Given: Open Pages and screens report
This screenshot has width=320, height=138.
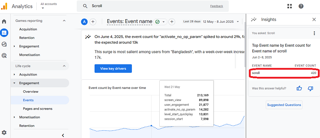Looking at the screenshot, I should click(38, 108).
